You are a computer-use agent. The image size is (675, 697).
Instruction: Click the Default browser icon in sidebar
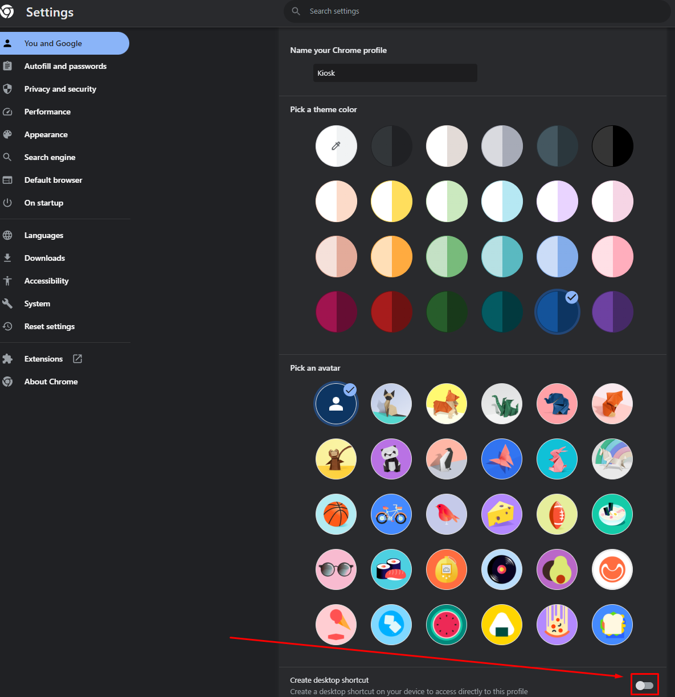[7, 180]
